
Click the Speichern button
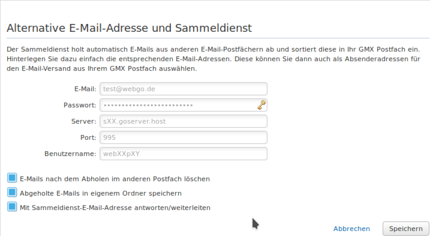[x=406, y=228]
